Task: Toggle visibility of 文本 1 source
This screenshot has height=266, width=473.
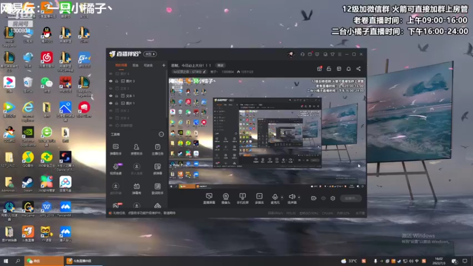Action: [x=111, y=96]
